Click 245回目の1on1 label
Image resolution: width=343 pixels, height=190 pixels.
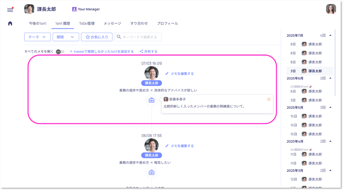tap(299, 86)
